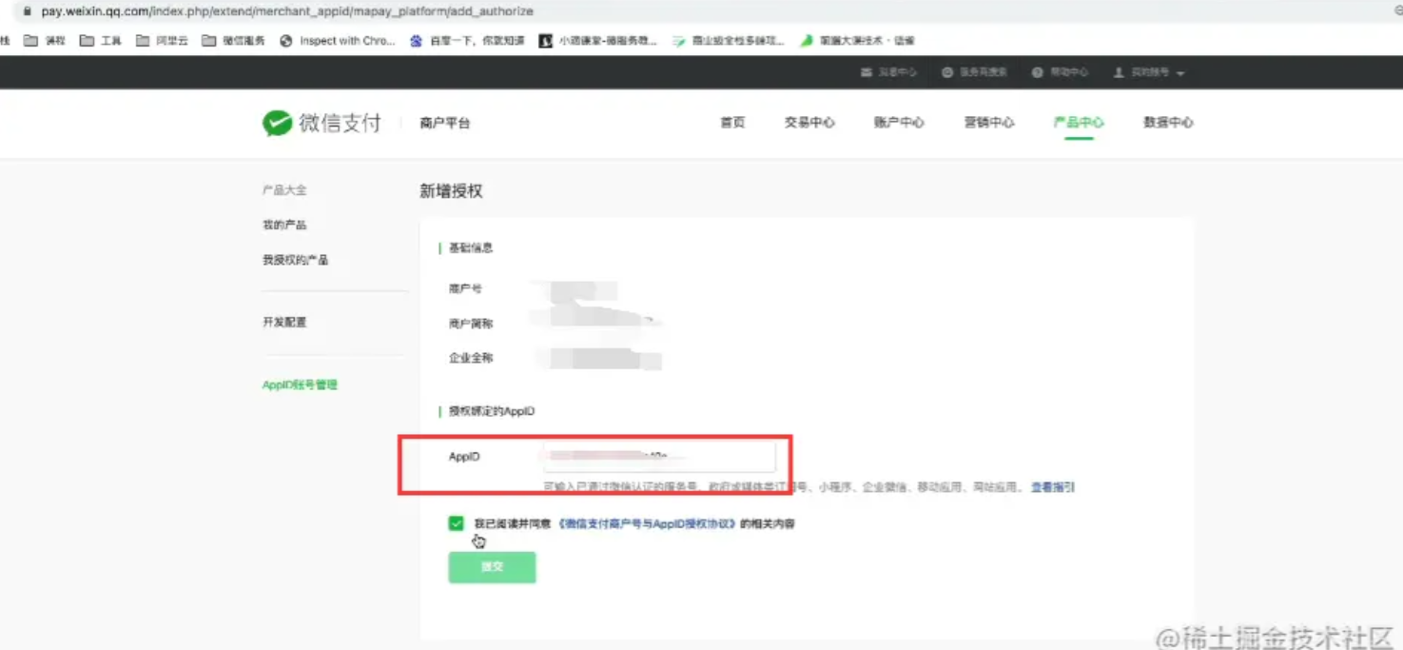Image resolution: width=1403 pixels, height=650 pixels.
Task: Open 账户中心 navigation tab
Action: click(899, 123)
